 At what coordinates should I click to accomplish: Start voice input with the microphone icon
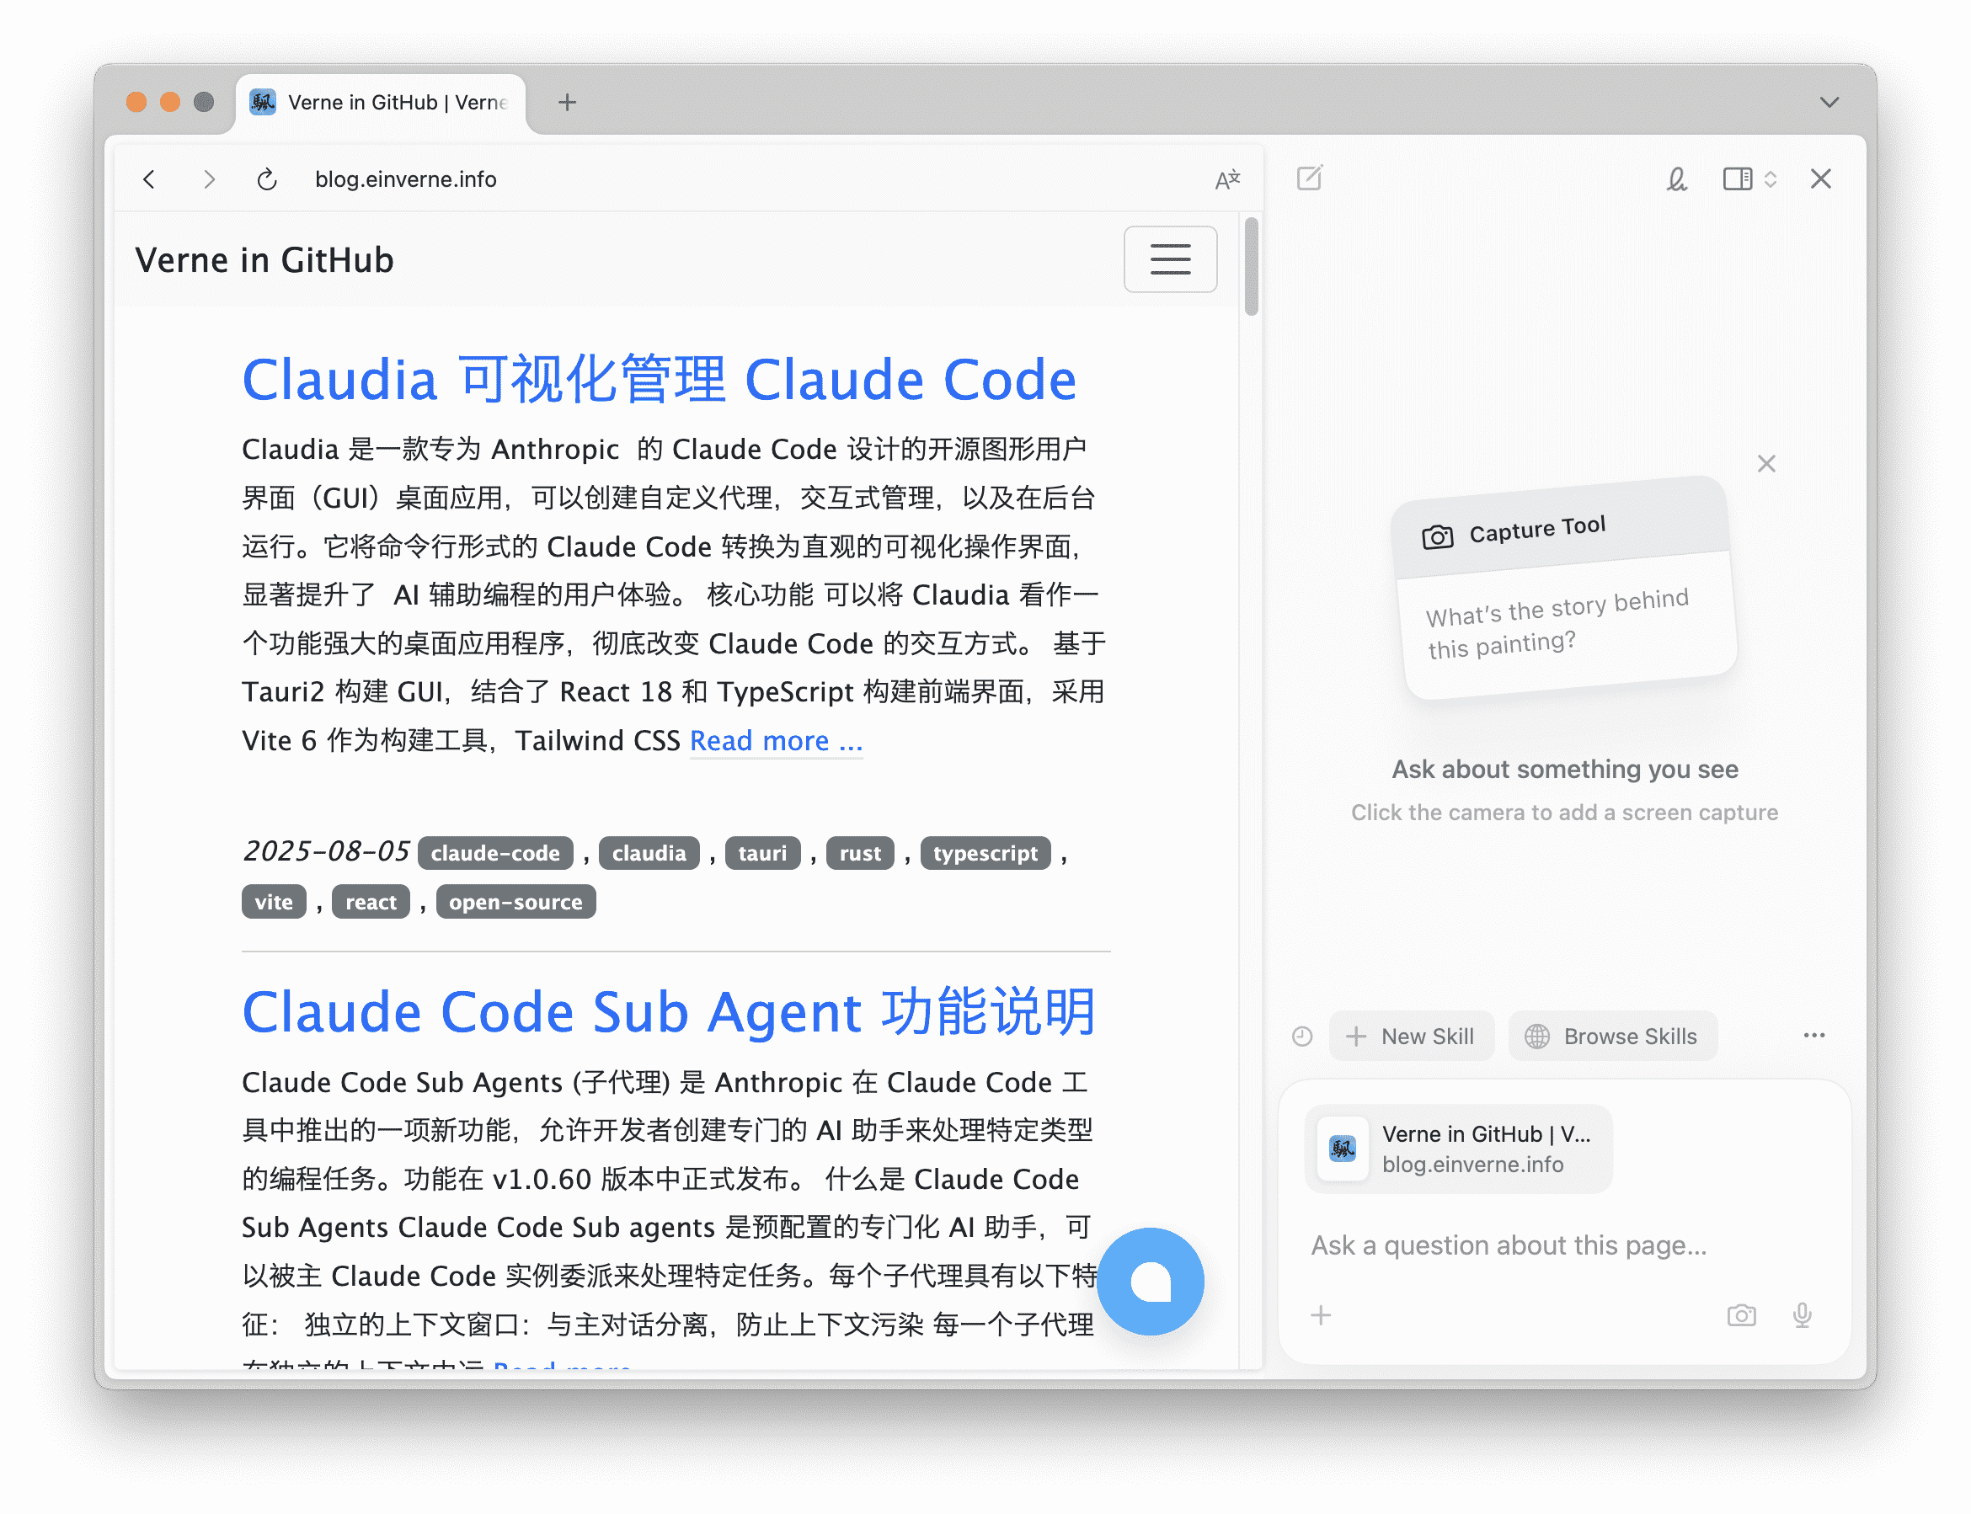1802,1316
